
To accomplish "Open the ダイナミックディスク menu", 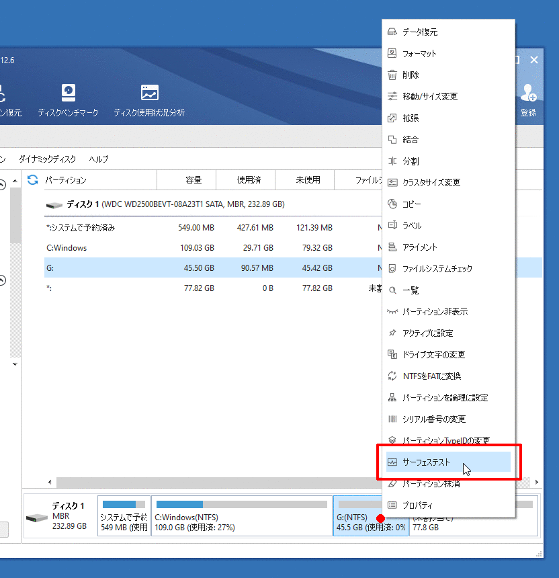I will click(x=47, y=159).
